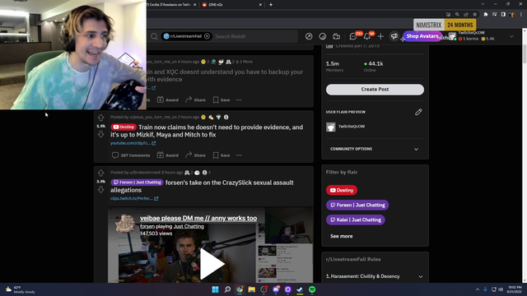This screenshot has height=296, width=527.
Task: Open Reddit chat with 255 badge
Action: (x=353, y=36)
